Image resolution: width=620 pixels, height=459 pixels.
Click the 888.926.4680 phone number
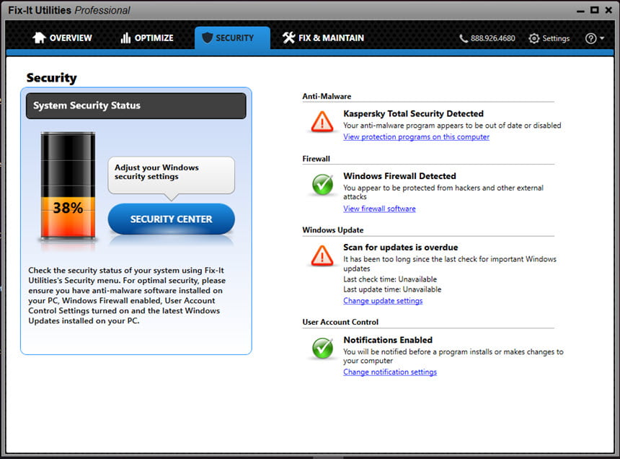492,38
